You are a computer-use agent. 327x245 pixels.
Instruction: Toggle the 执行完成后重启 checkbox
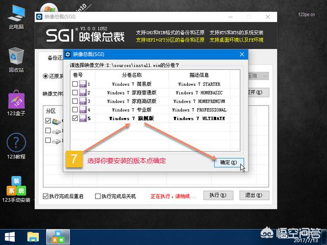[46, 196]
